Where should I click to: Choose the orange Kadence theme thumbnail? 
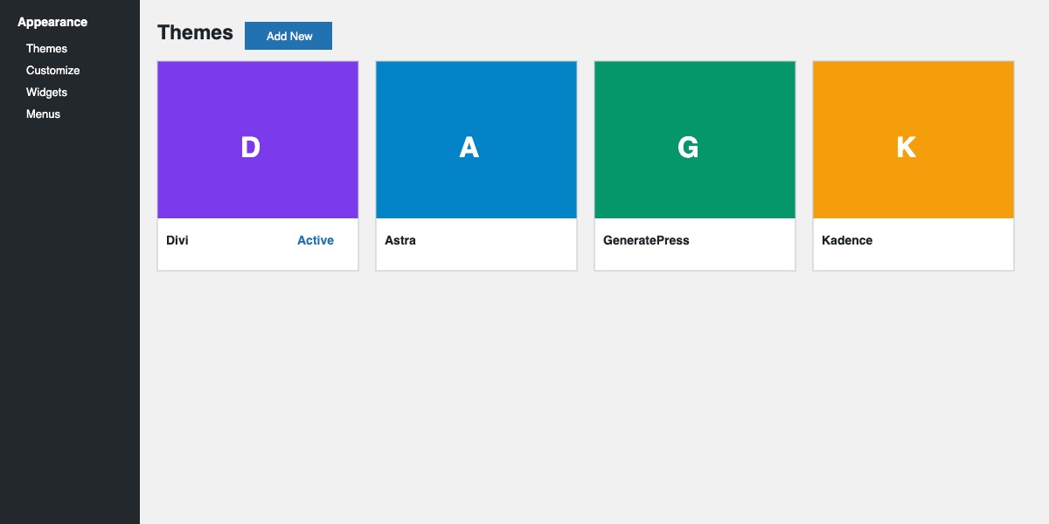(x=914, y=140)
